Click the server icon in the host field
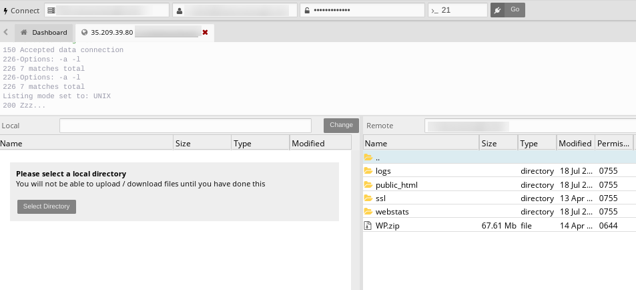Screen dimensions: 636x290 point(51,11)
